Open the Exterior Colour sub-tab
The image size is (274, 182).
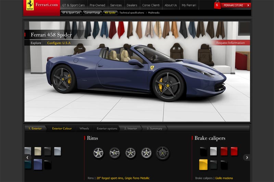click(62, 128)
